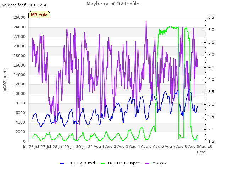The height and width of the screenshot is (170, 227).
Task: Click the 10000 left axis value
Action: coord(20,93)
